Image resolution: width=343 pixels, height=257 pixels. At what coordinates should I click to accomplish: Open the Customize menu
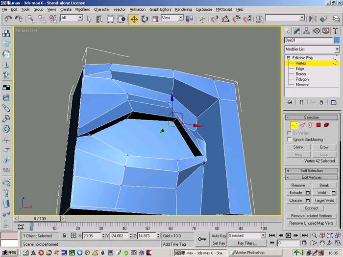point(204,9)
